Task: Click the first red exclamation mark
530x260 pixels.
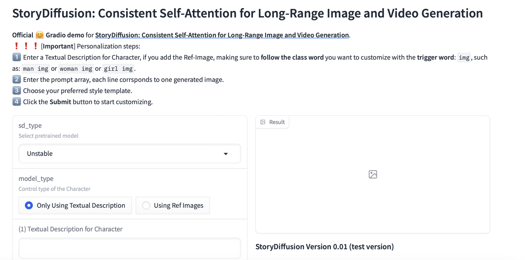Action: click(17, 46)
